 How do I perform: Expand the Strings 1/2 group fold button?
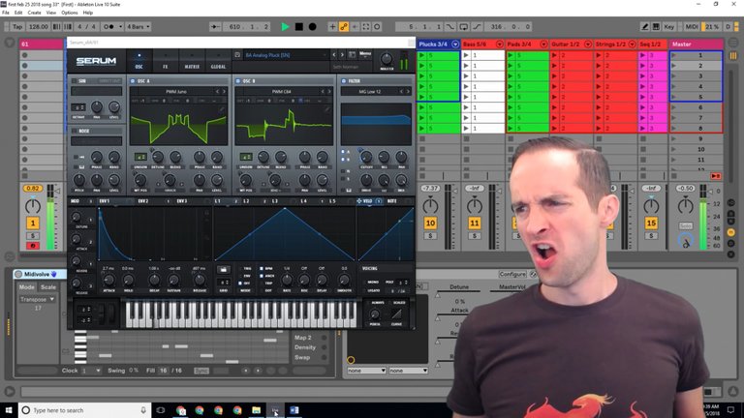[x=632, y=45]
